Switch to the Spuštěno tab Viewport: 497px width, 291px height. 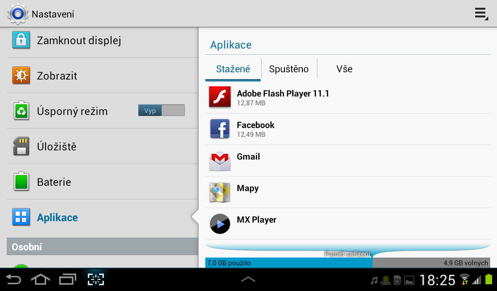pyautogui.click(x=289, y=69)
